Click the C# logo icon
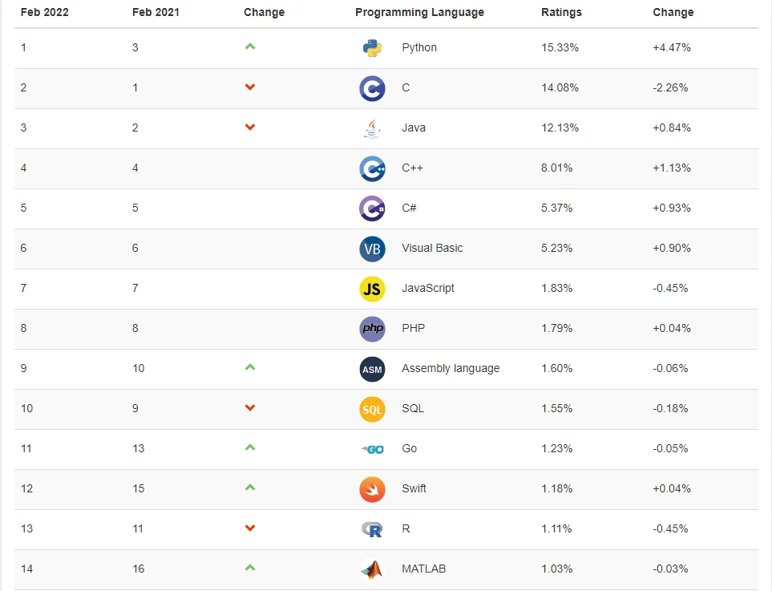This screenshot has width=772, height=591. (372, 208)
